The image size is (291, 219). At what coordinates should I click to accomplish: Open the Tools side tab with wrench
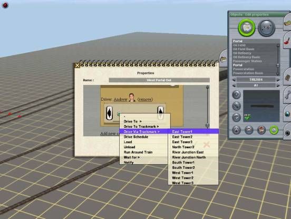click(x=287, y=95)
